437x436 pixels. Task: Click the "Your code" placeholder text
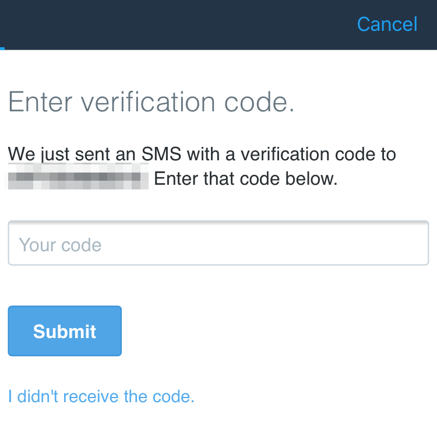(60, 245)
